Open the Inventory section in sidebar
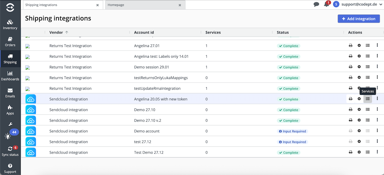The image size is (384, 175). pos(10,25)
